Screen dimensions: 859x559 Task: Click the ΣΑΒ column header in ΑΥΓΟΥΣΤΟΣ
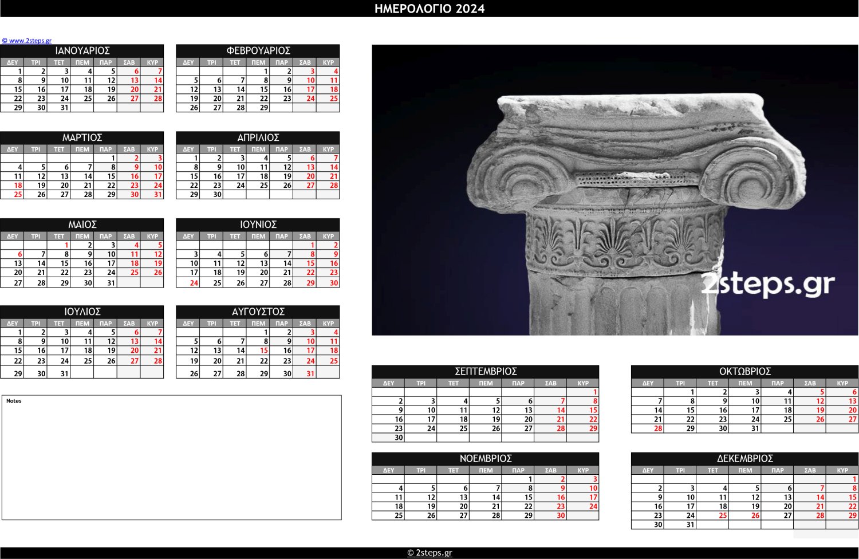tap(305, 324)
